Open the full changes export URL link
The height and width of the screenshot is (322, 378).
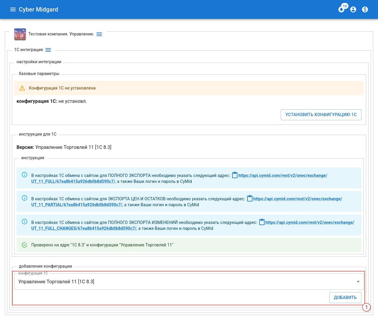[x=309, y=222]
